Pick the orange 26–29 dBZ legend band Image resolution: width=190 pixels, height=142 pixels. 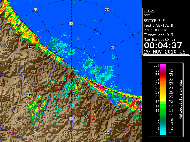click(163, 88)
